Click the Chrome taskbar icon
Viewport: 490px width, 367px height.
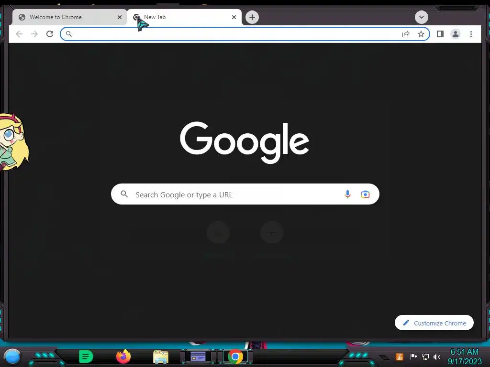click(x=235, y=356)
